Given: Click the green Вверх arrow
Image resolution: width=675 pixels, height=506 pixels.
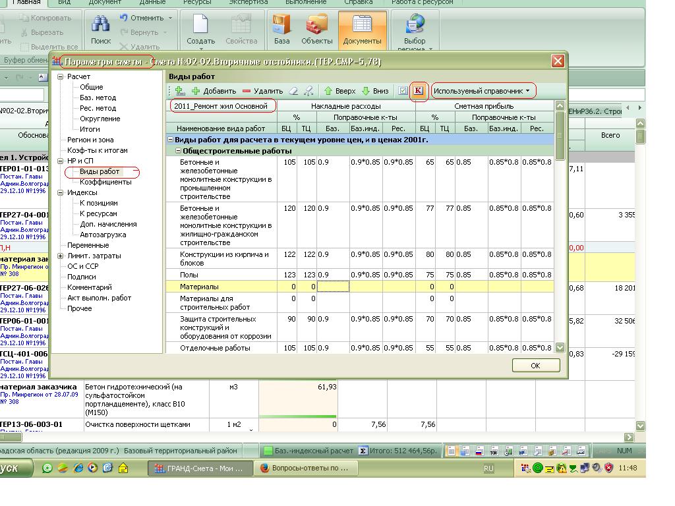Looking at the screenshot, I should (x=328, y=91).
